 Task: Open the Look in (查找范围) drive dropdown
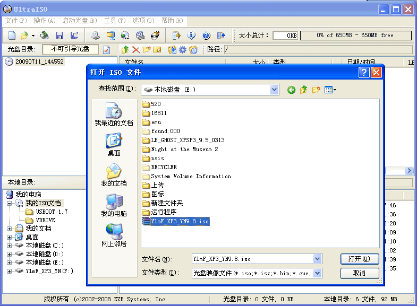click(274, 90)
